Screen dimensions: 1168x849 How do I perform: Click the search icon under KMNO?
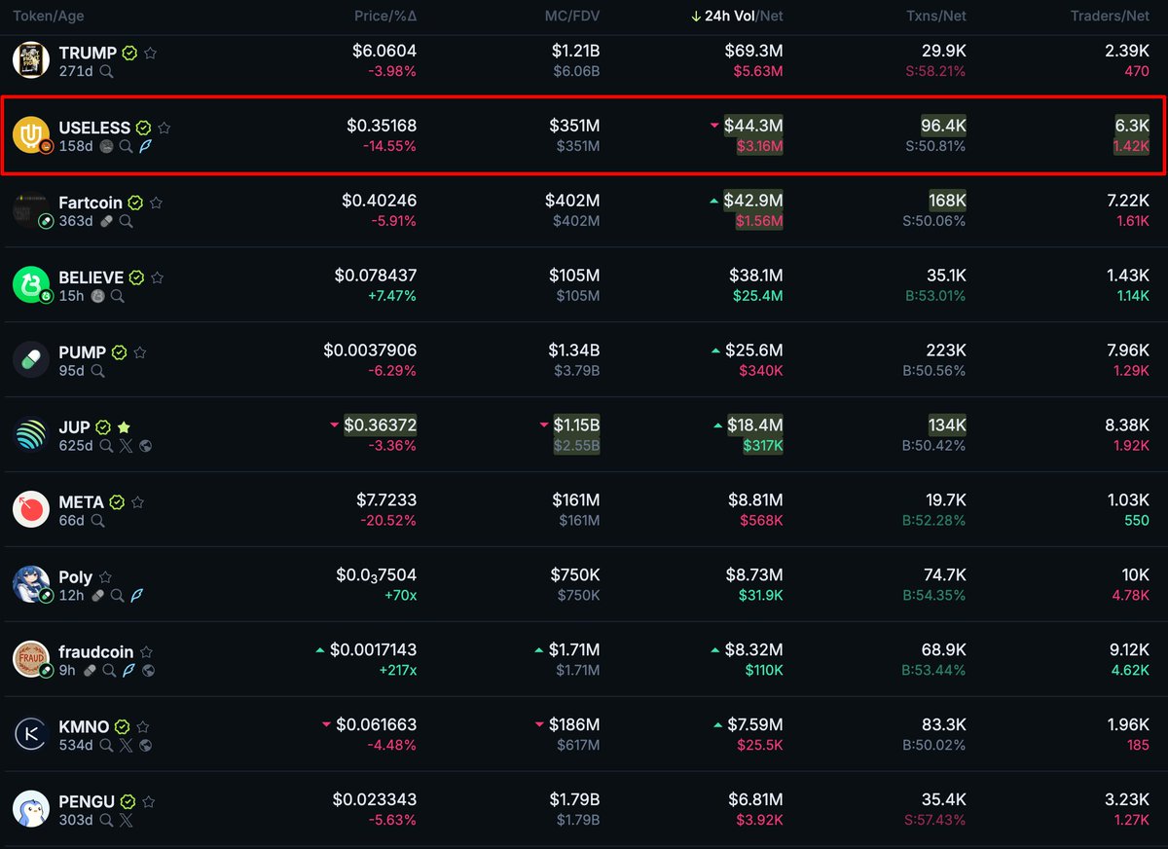tap(106, 746)
